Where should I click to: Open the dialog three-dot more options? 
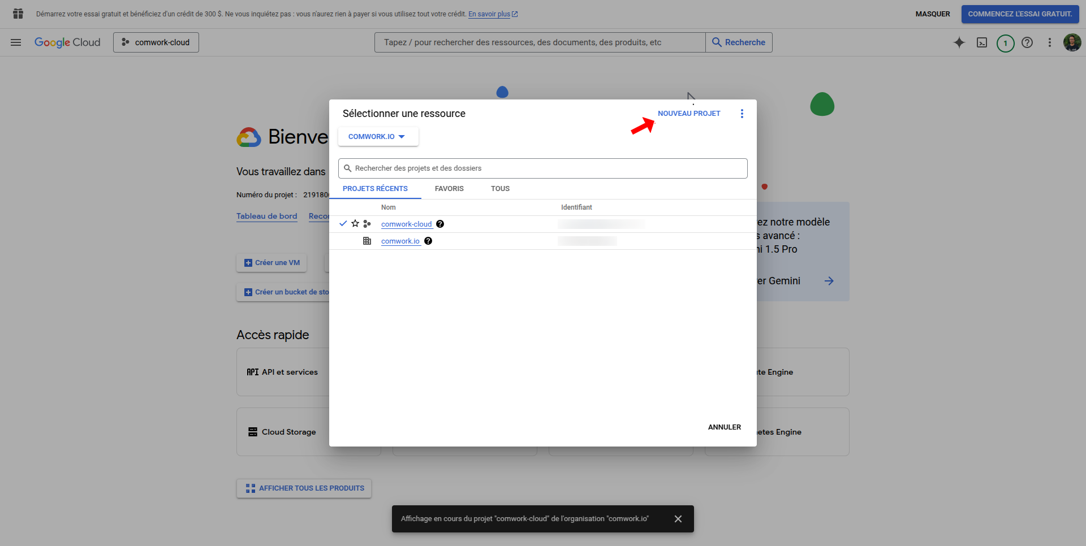click(x=742, y=114)
